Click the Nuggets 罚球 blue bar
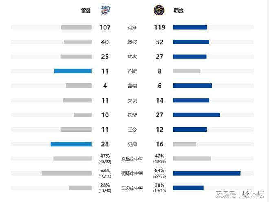The width and height of the screenshot is (269, 202). 196,115
